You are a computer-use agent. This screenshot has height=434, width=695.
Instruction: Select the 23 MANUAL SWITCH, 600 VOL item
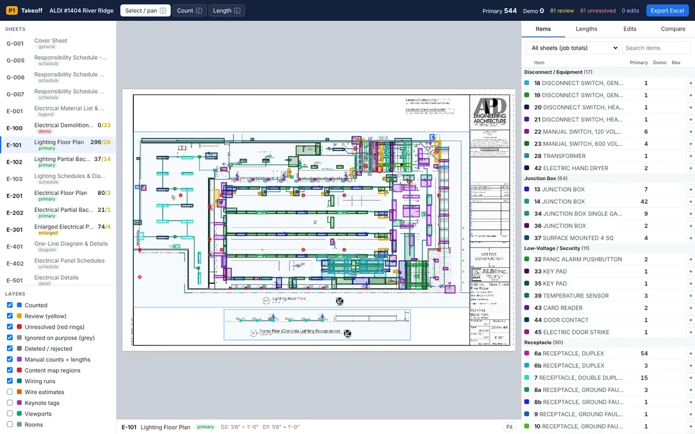608,144
